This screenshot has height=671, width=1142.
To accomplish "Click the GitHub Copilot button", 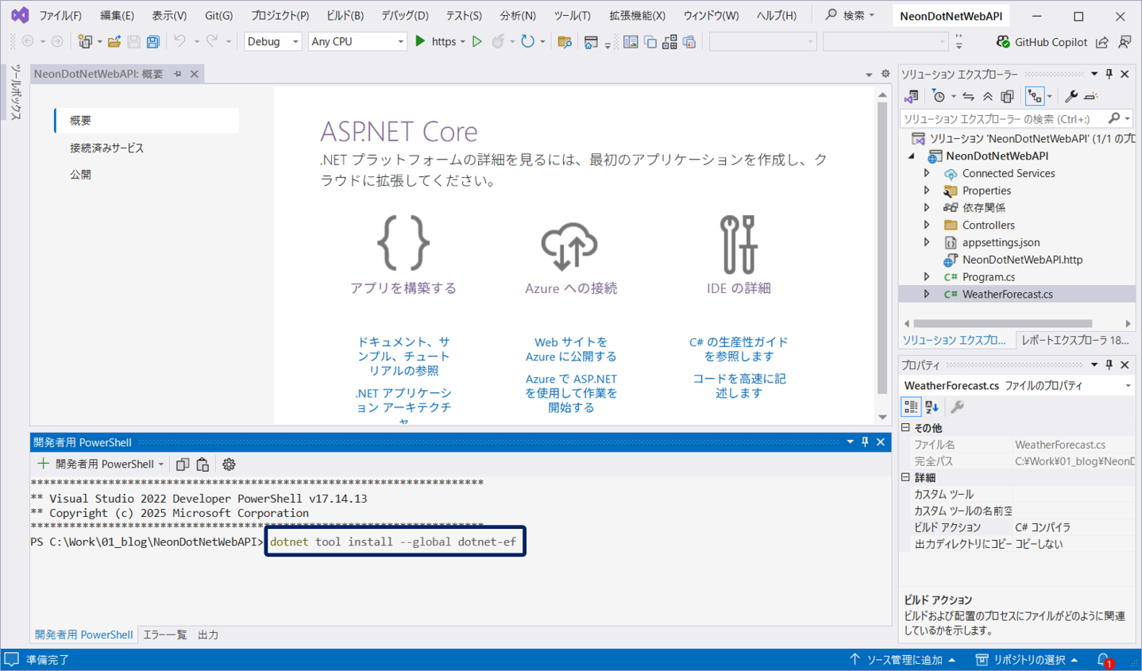I will point(1041,41).
